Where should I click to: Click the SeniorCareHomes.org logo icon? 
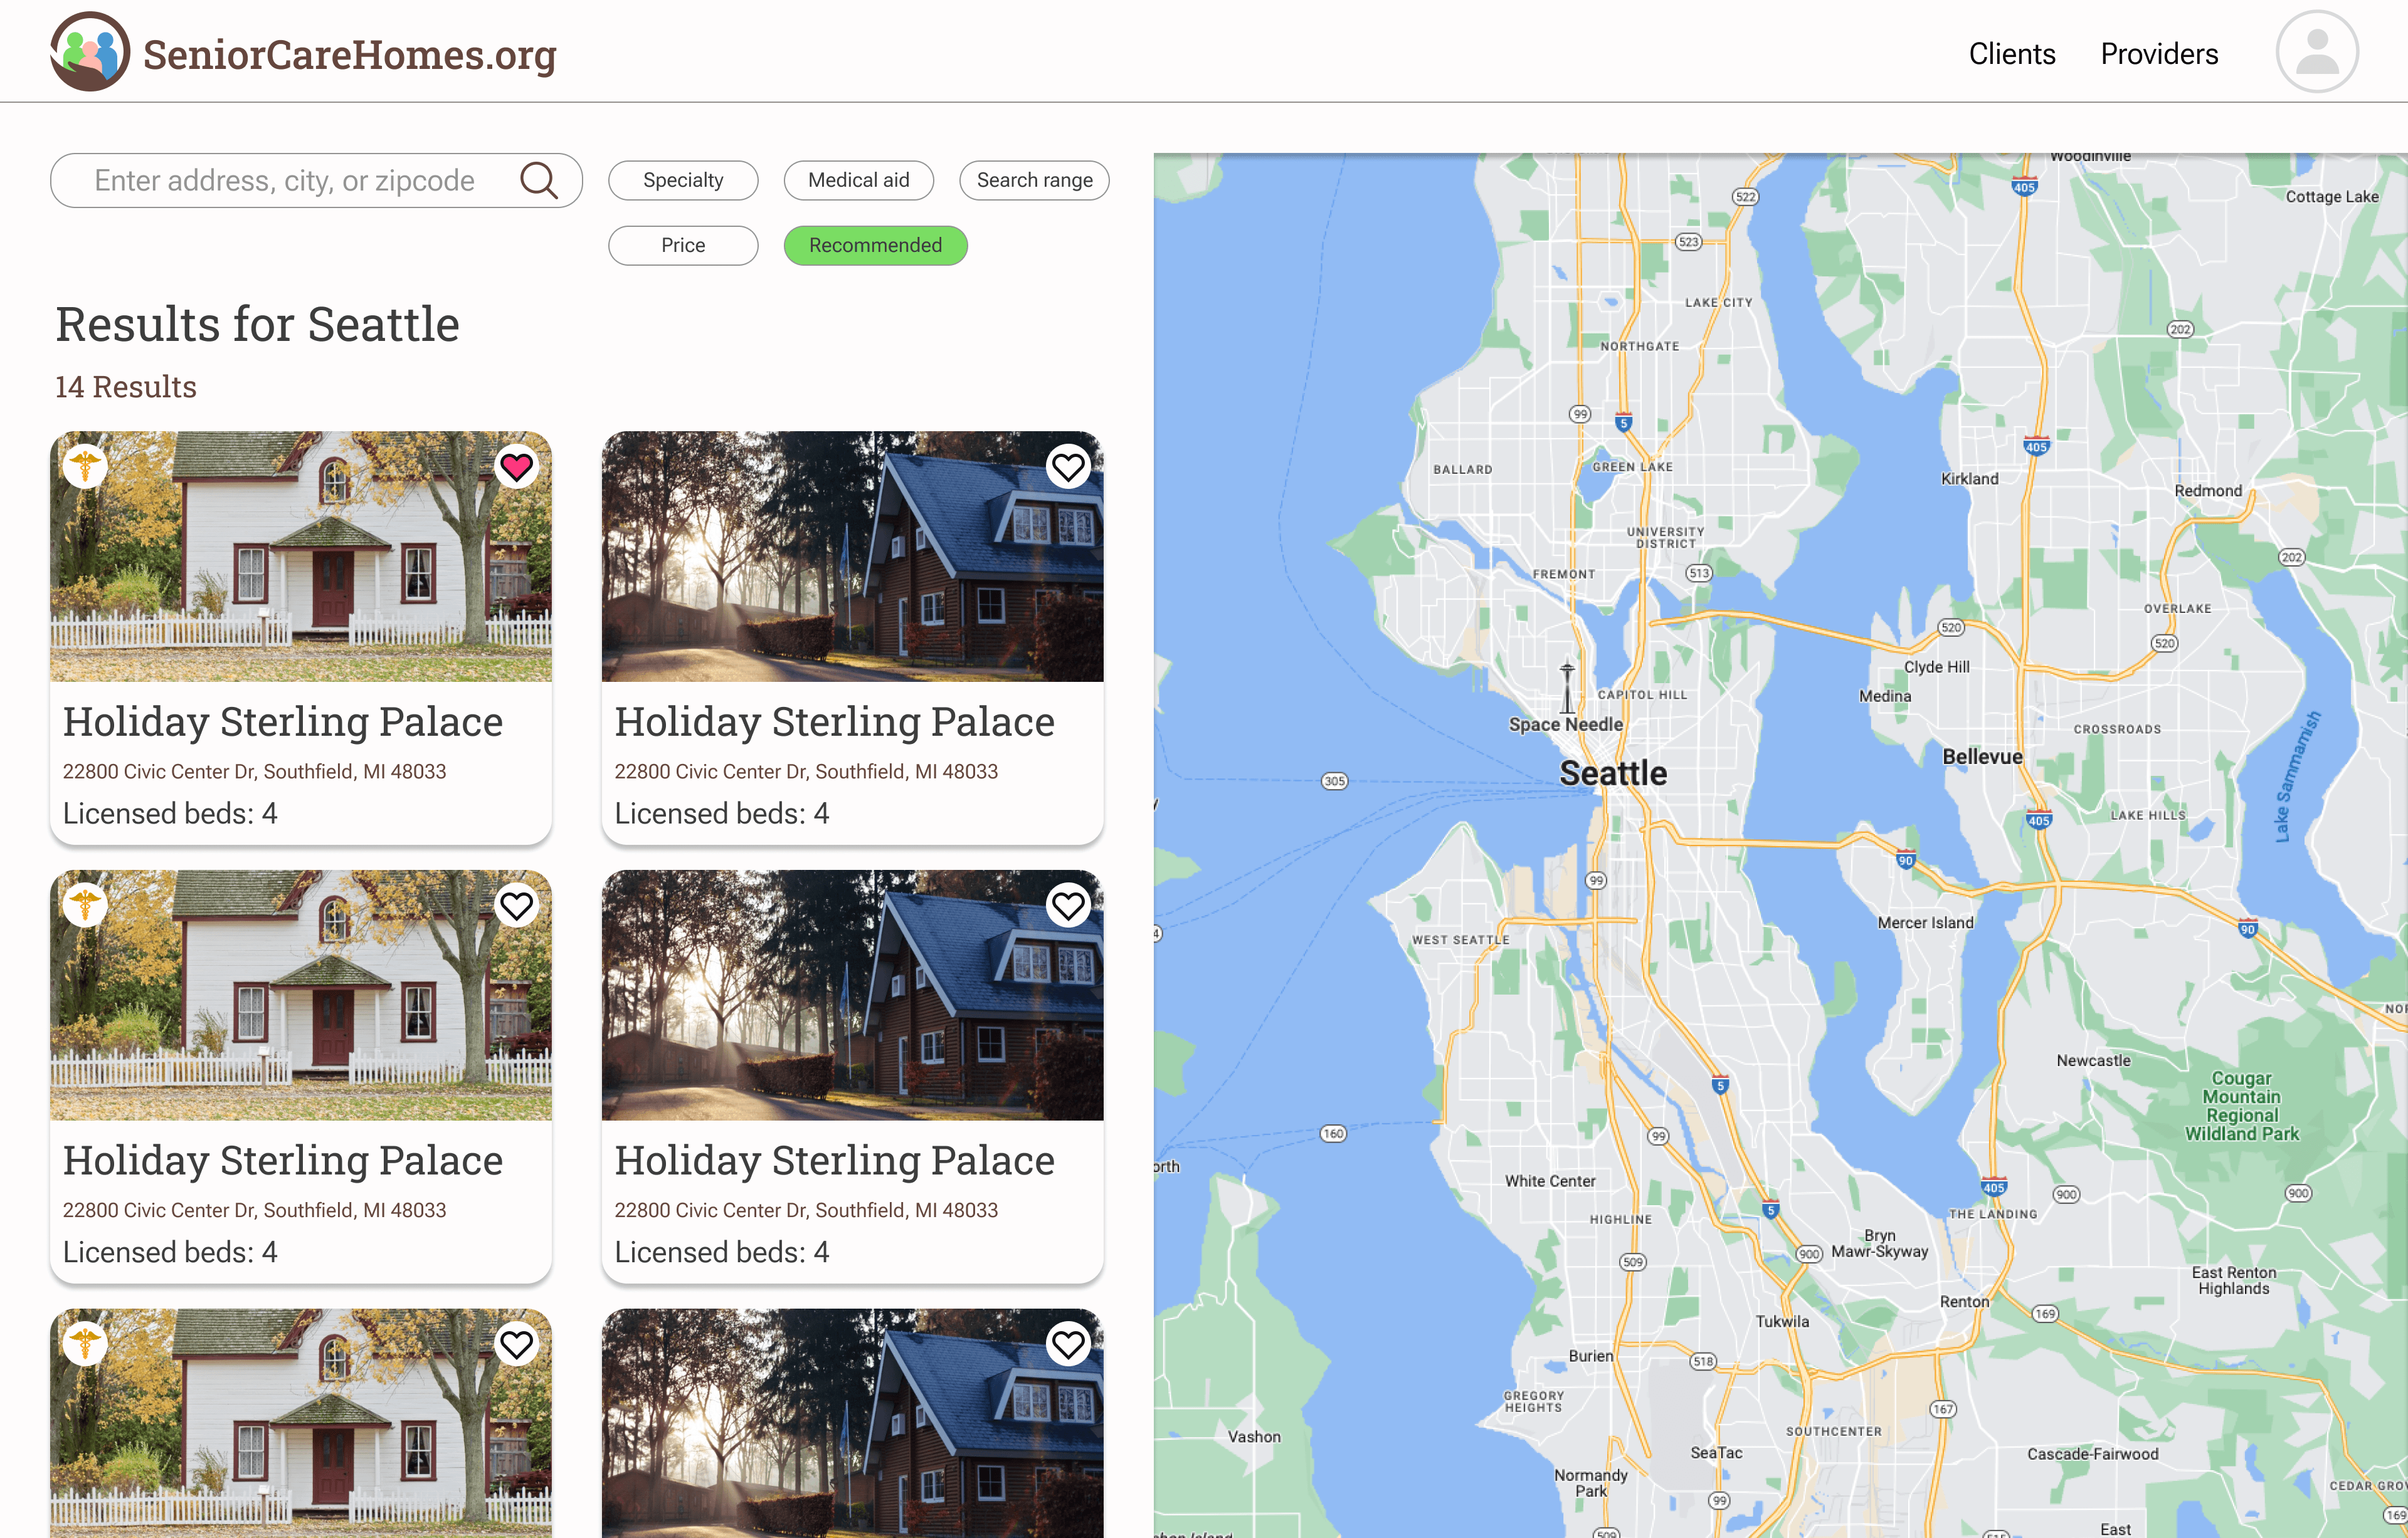[x=89, y=52]
